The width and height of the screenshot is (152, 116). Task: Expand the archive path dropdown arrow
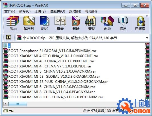147,38
